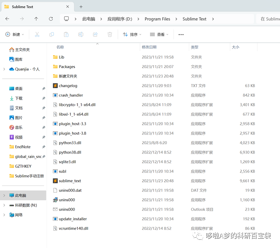The height and width of the screenshot is (248, 280).
Task: Expand the 网络 tree node
Action: pos(4,215)
